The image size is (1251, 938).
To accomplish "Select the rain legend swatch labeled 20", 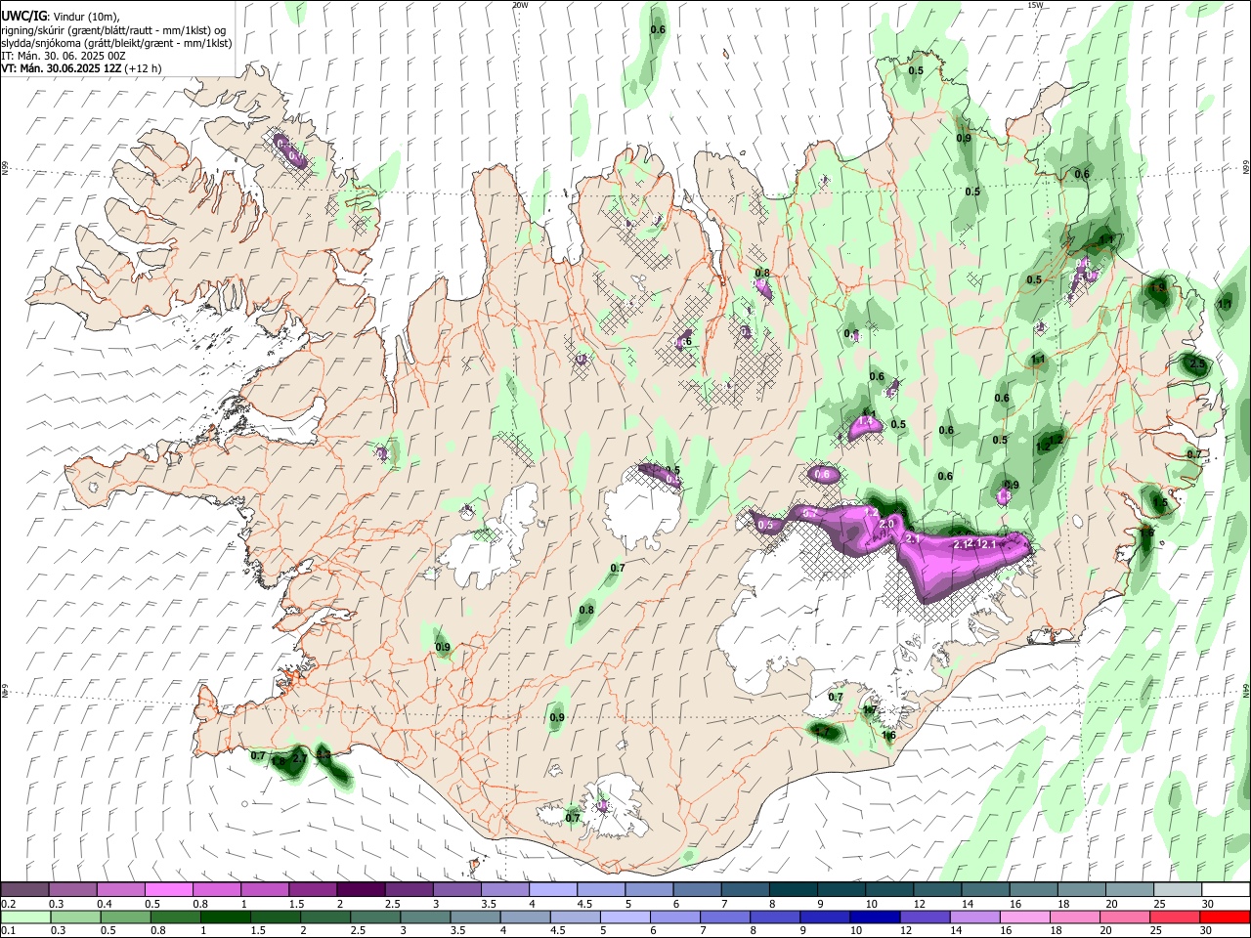I will click(1123, 917).
